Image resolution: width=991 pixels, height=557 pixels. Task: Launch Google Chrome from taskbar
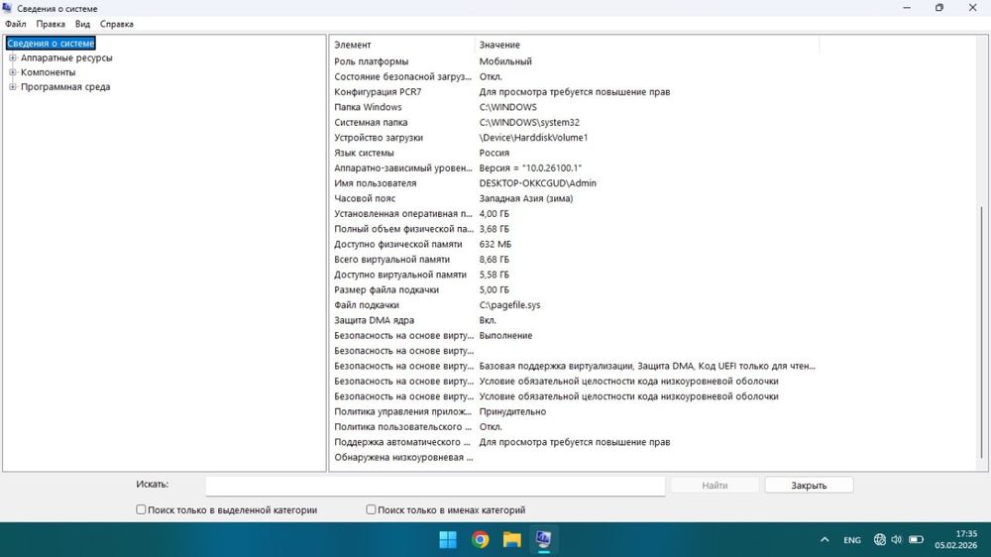481,539
